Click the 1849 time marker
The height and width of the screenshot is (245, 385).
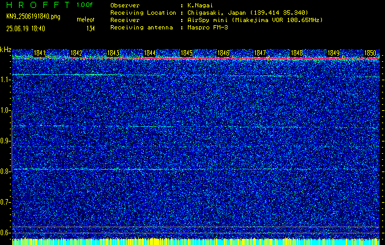[334, 53]
